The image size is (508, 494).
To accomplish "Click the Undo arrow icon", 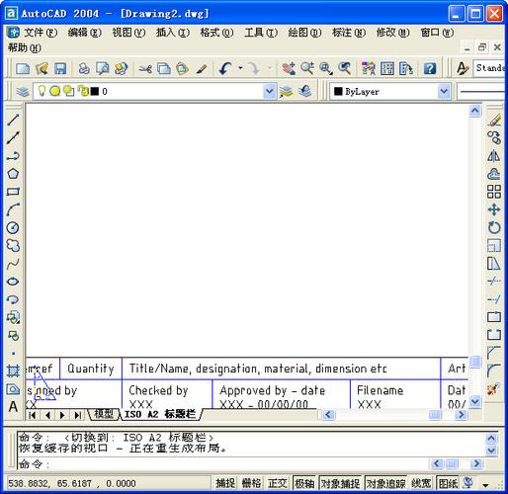I will (226, 68).
